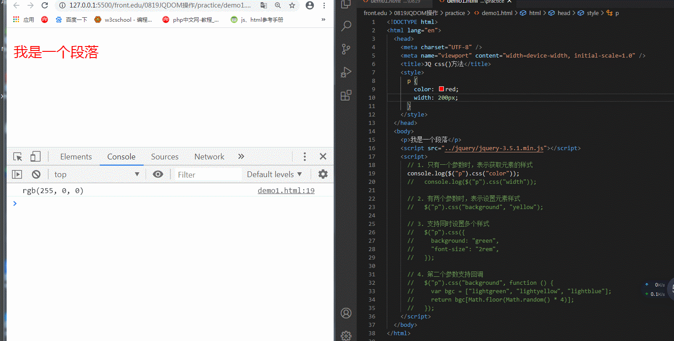Click the red paragraph 我是一个段落
The image size is (674, 341).
coord(56,52)
